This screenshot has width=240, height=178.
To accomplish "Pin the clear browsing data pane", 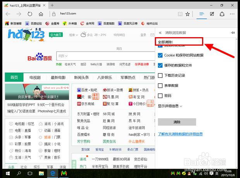I will point(233,33).
